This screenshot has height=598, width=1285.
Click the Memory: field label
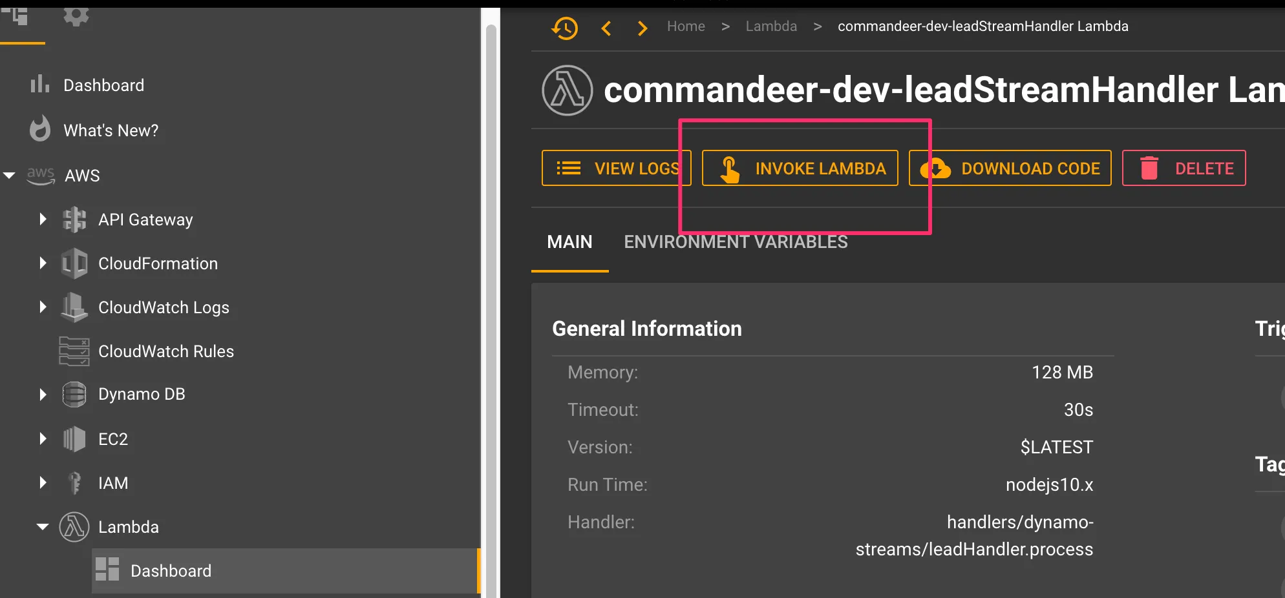602,373
